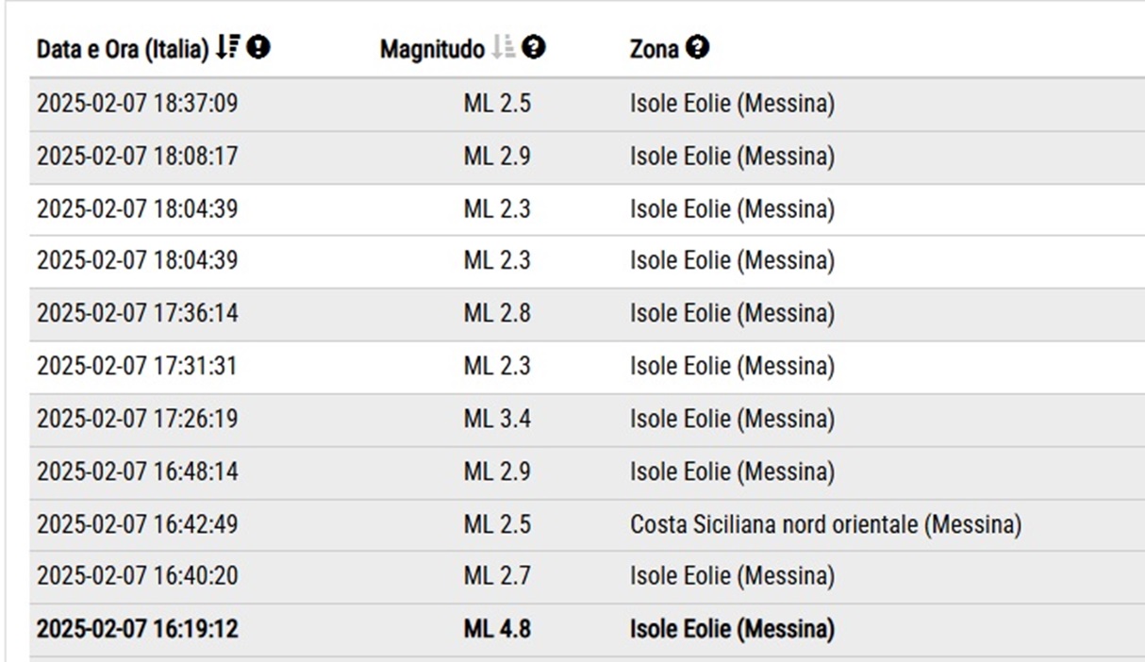This screenshot has width=1145, height=662.
Task: Click the exclamation info icon near Data e Ora
Action: click(x=260, y=49)
